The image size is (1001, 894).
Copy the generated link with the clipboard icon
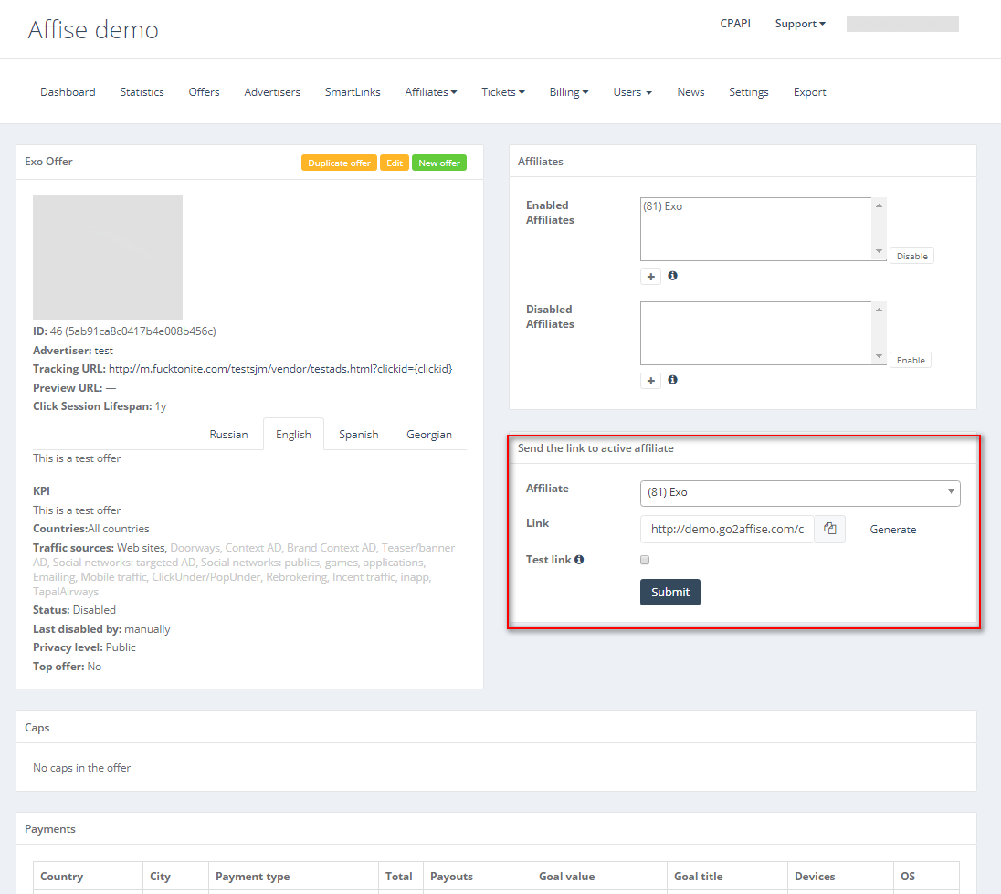click(x=829, y=529)
